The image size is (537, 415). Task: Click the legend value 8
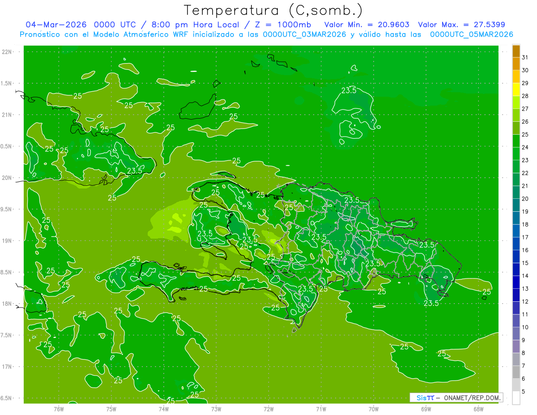[x=524, y=353]
